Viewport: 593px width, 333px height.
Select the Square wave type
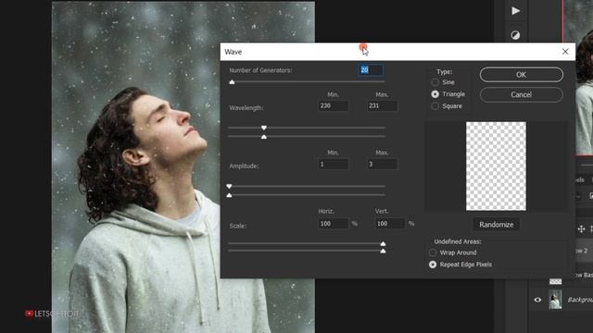click(x=435, y=106)
